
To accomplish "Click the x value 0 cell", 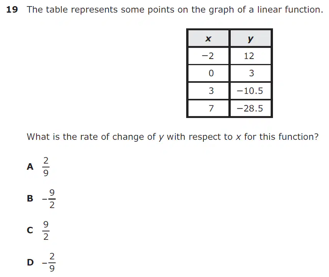I will [208, 73].
